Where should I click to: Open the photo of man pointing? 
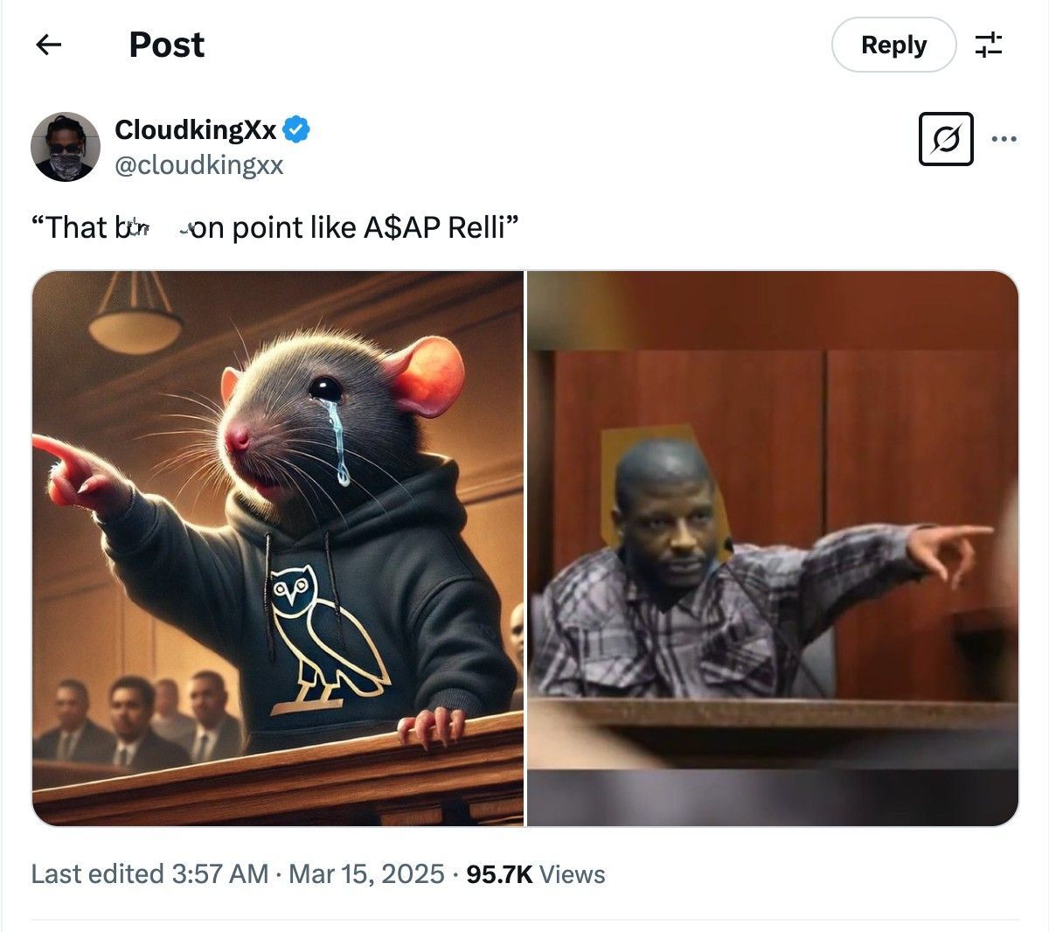773,548
